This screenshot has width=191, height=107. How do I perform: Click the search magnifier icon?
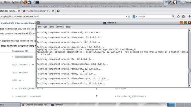(173, 16)
